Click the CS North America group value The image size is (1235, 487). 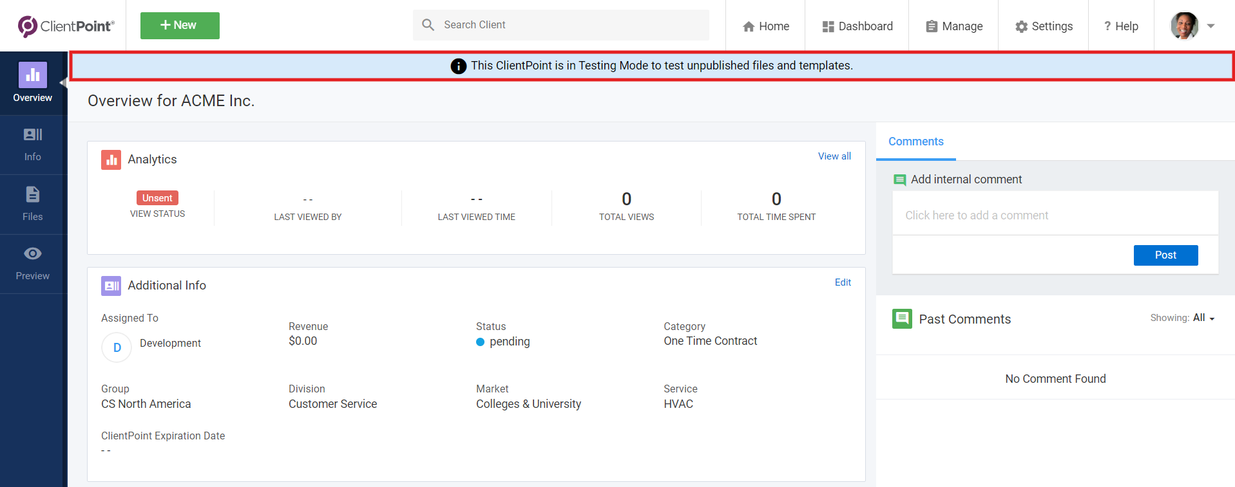click(146, 404)
